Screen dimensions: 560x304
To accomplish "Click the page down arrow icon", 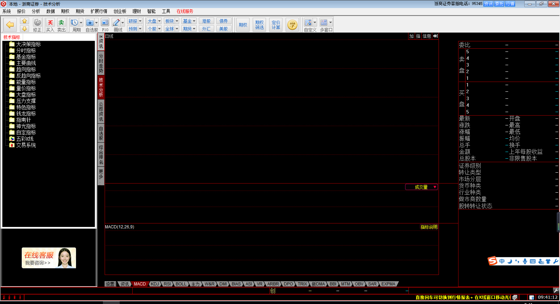I will pyautogui.click(x=24, y=29).
